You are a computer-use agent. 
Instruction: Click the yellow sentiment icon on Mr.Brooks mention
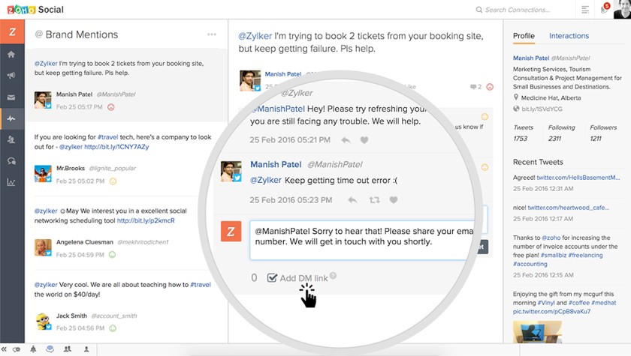pos(113,181)
